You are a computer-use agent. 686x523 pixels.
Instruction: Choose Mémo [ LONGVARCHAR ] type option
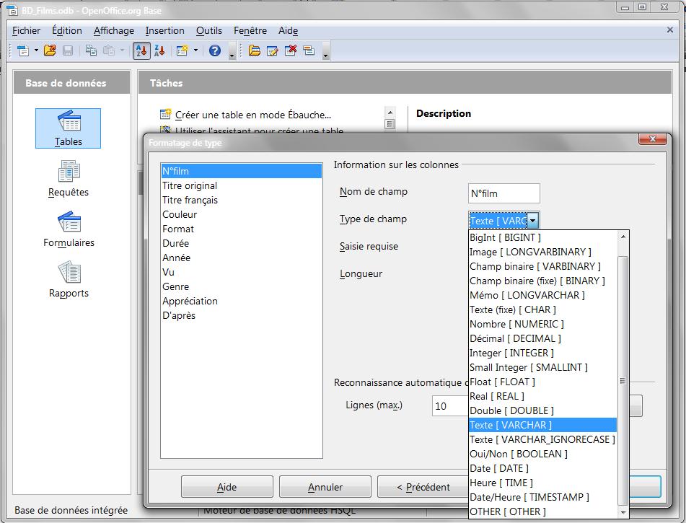pyautogui.click(x=542, y=296)
